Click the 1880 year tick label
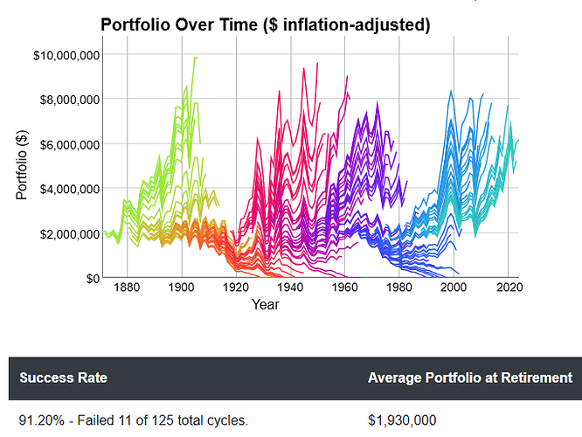 tap(128, 288)
